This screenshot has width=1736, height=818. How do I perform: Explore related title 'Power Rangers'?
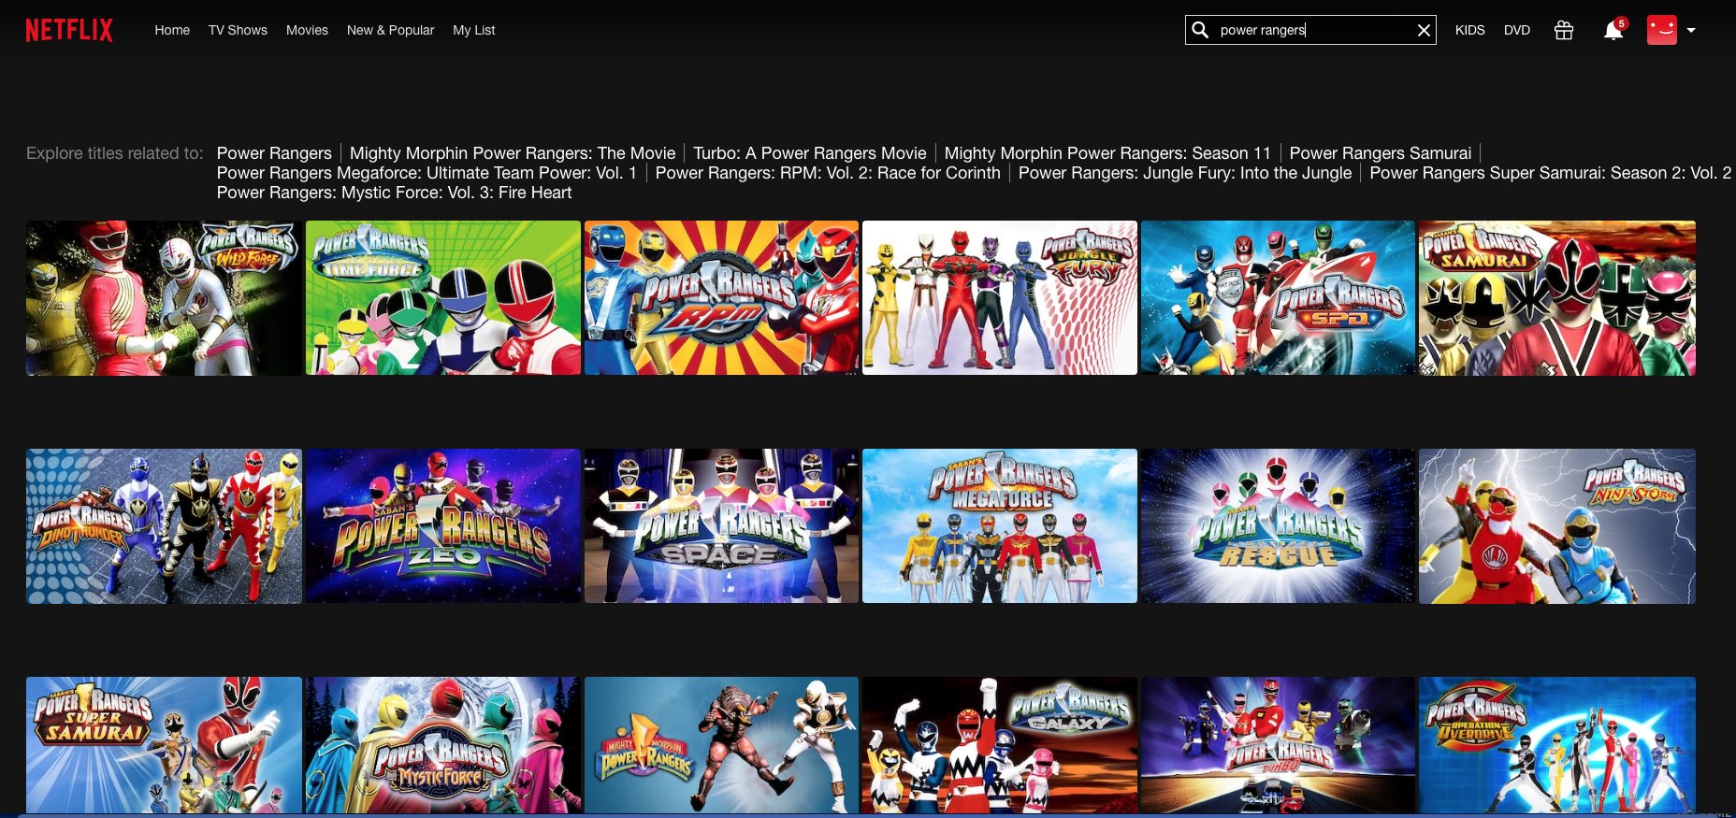tap(274, 153)
